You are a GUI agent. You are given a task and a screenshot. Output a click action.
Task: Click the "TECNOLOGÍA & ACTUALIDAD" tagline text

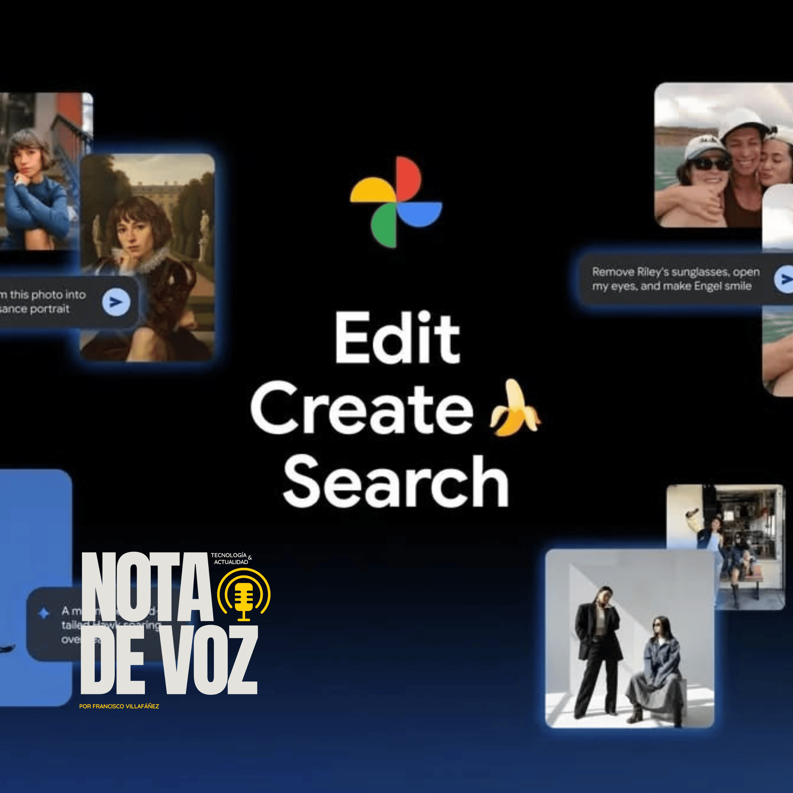pyautogui.click(x=232, y=558)
